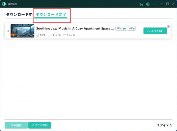This screenshot has width=177, height=131.
Task: Close the Inovideo window
Action: coord(173,4)
